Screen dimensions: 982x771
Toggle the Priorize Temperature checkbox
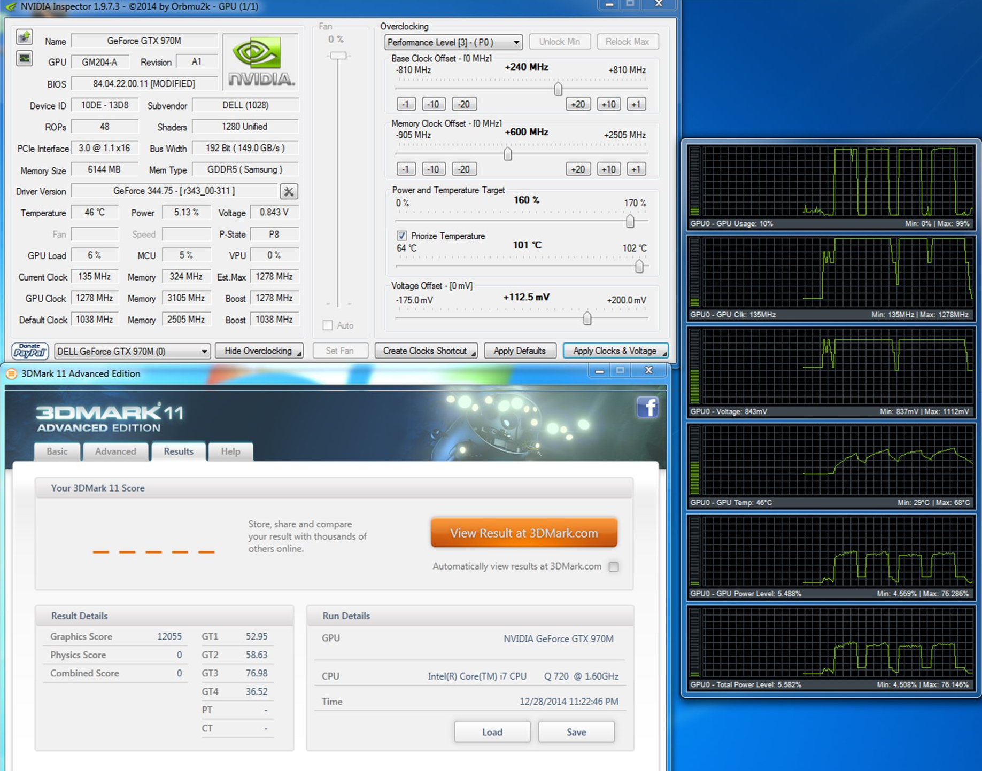coord(401,236)
